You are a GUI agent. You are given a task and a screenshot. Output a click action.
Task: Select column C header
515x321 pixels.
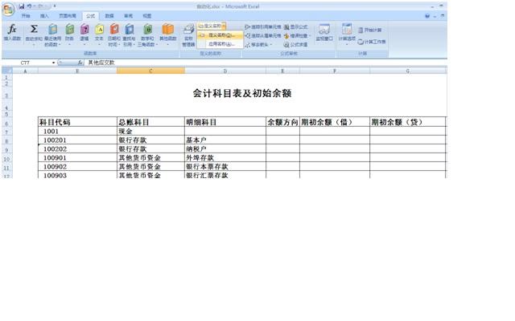pyautogui.click(x=150, y=71)
